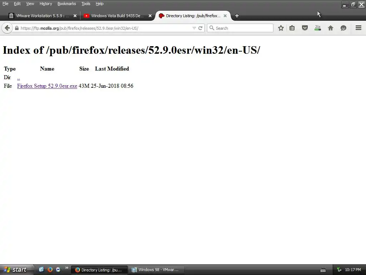This screenshot has height=275, width=366.
Task: Launch Firefox from quick launch
Action: [x=50, y=269]
